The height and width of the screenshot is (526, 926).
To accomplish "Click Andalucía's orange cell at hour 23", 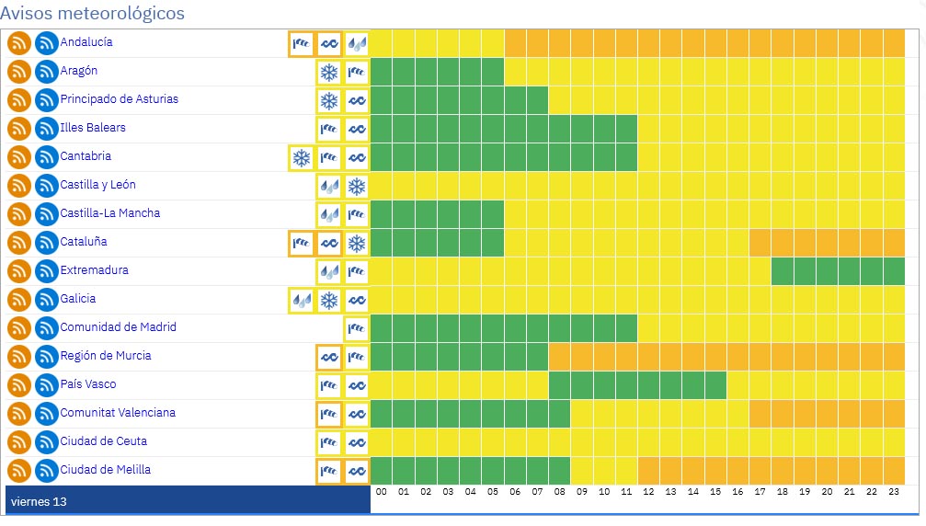I will (x=895, y=43).
